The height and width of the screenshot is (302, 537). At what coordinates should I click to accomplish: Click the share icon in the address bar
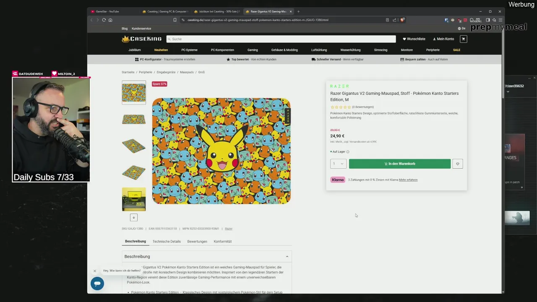point(395,20)
